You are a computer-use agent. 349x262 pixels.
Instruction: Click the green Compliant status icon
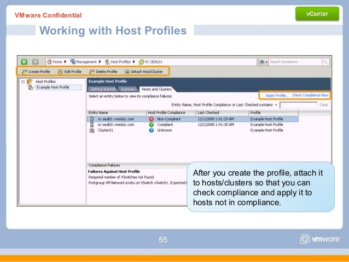pos(152,124)
